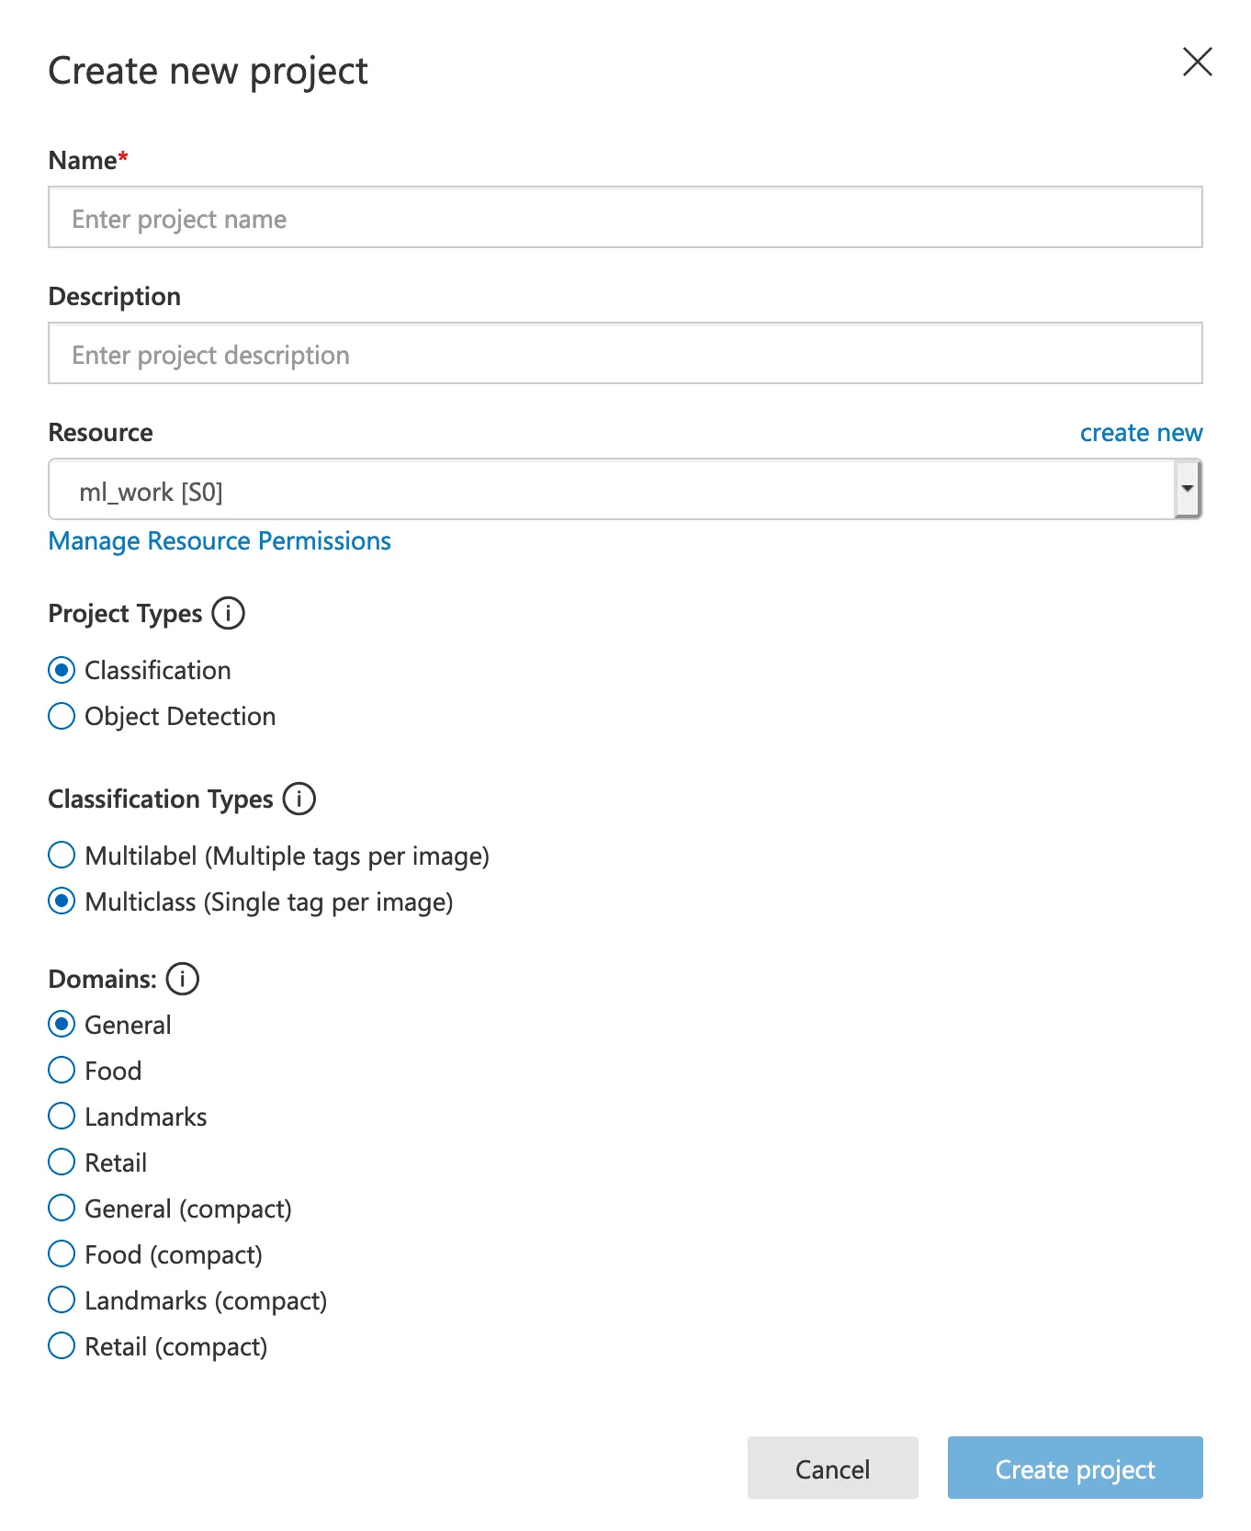Pick the Multiclass single tag option
Image resolution: width=1251 pixels, height=1531 pixels.
pos(62,902)
